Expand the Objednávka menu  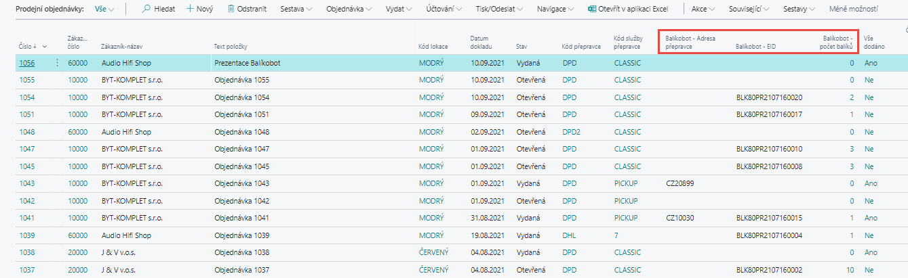click(x=349, y=9)
